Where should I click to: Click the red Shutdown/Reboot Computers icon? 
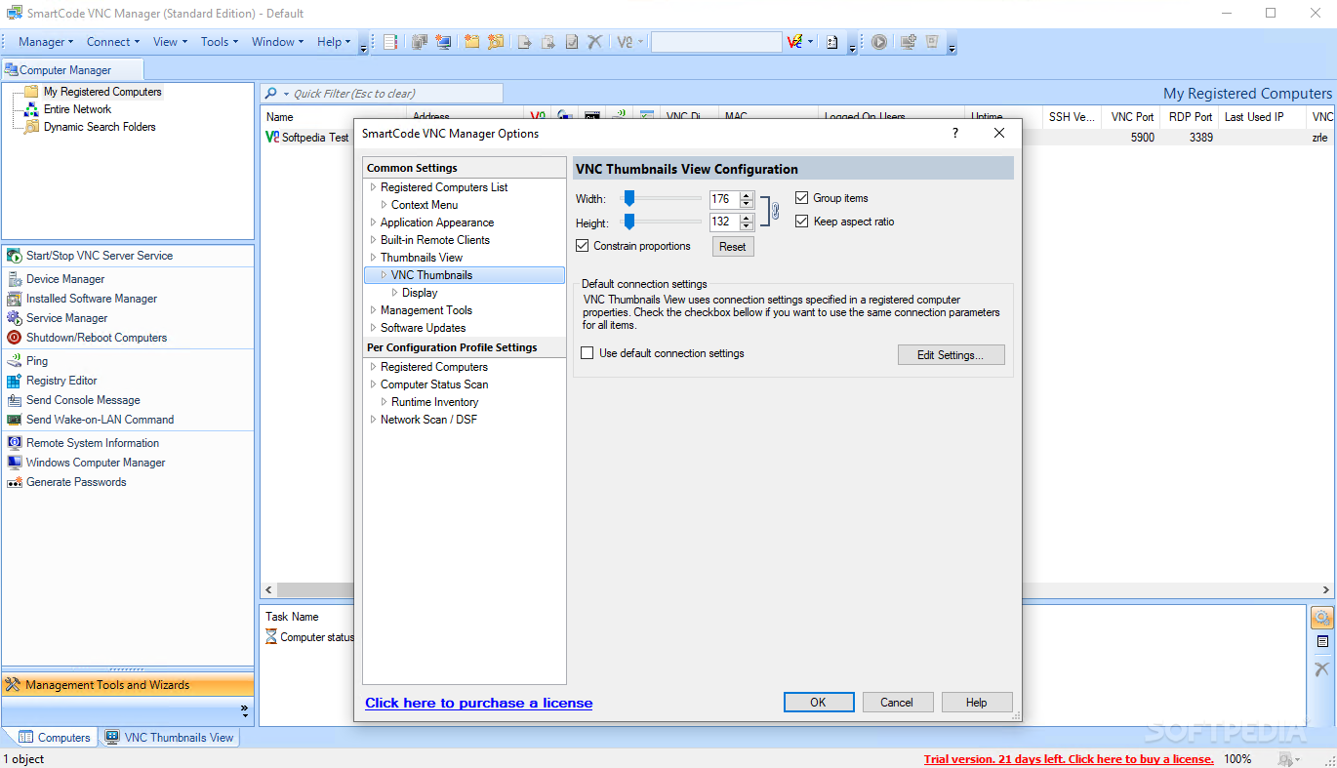point(15,338)
